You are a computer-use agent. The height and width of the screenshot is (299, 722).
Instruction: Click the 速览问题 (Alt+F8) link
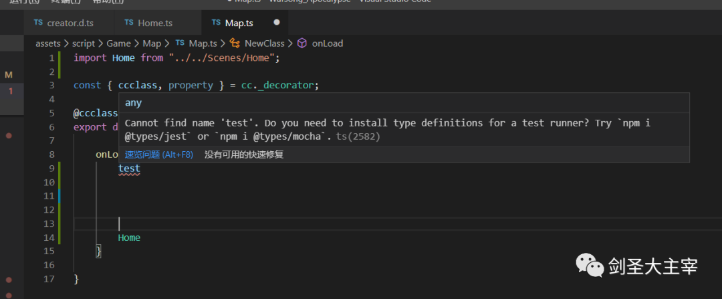point(158,155)
